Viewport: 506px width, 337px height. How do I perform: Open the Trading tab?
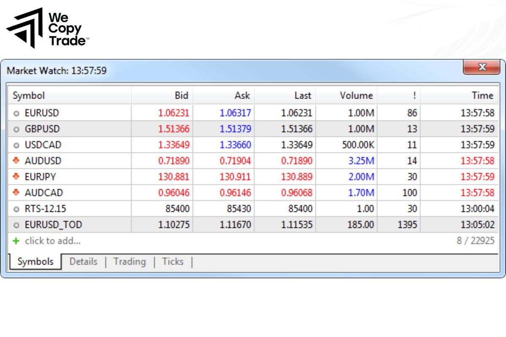(x=129, y=262)
